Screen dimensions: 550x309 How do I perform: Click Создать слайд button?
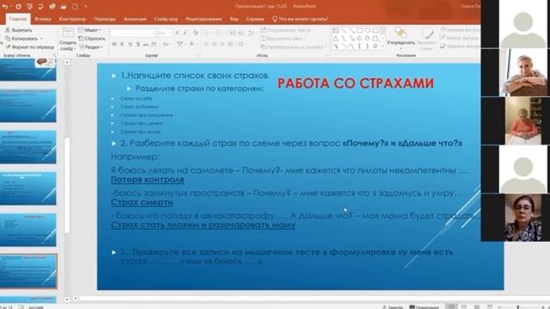point(68,39)
